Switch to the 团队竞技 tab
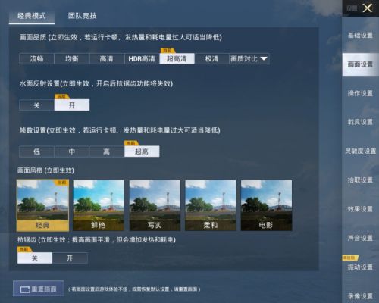379x303 pixels. tap(82, 16)
